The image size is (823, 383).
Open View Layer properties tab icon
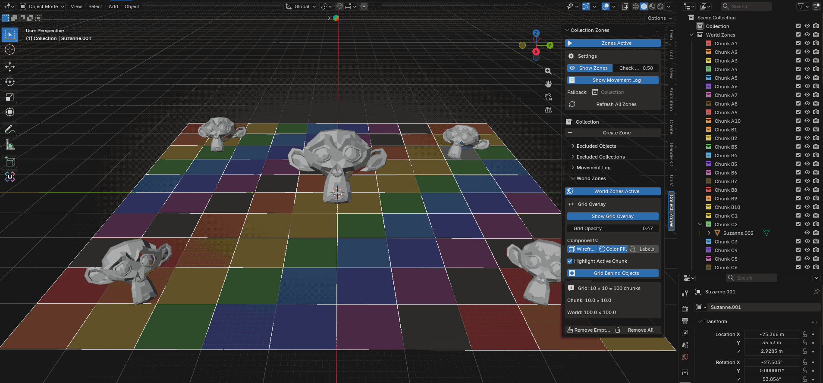(685, 333)
